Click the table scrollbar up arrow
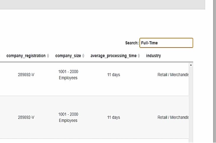Screen dimensions: 216x143 (191, 65)
